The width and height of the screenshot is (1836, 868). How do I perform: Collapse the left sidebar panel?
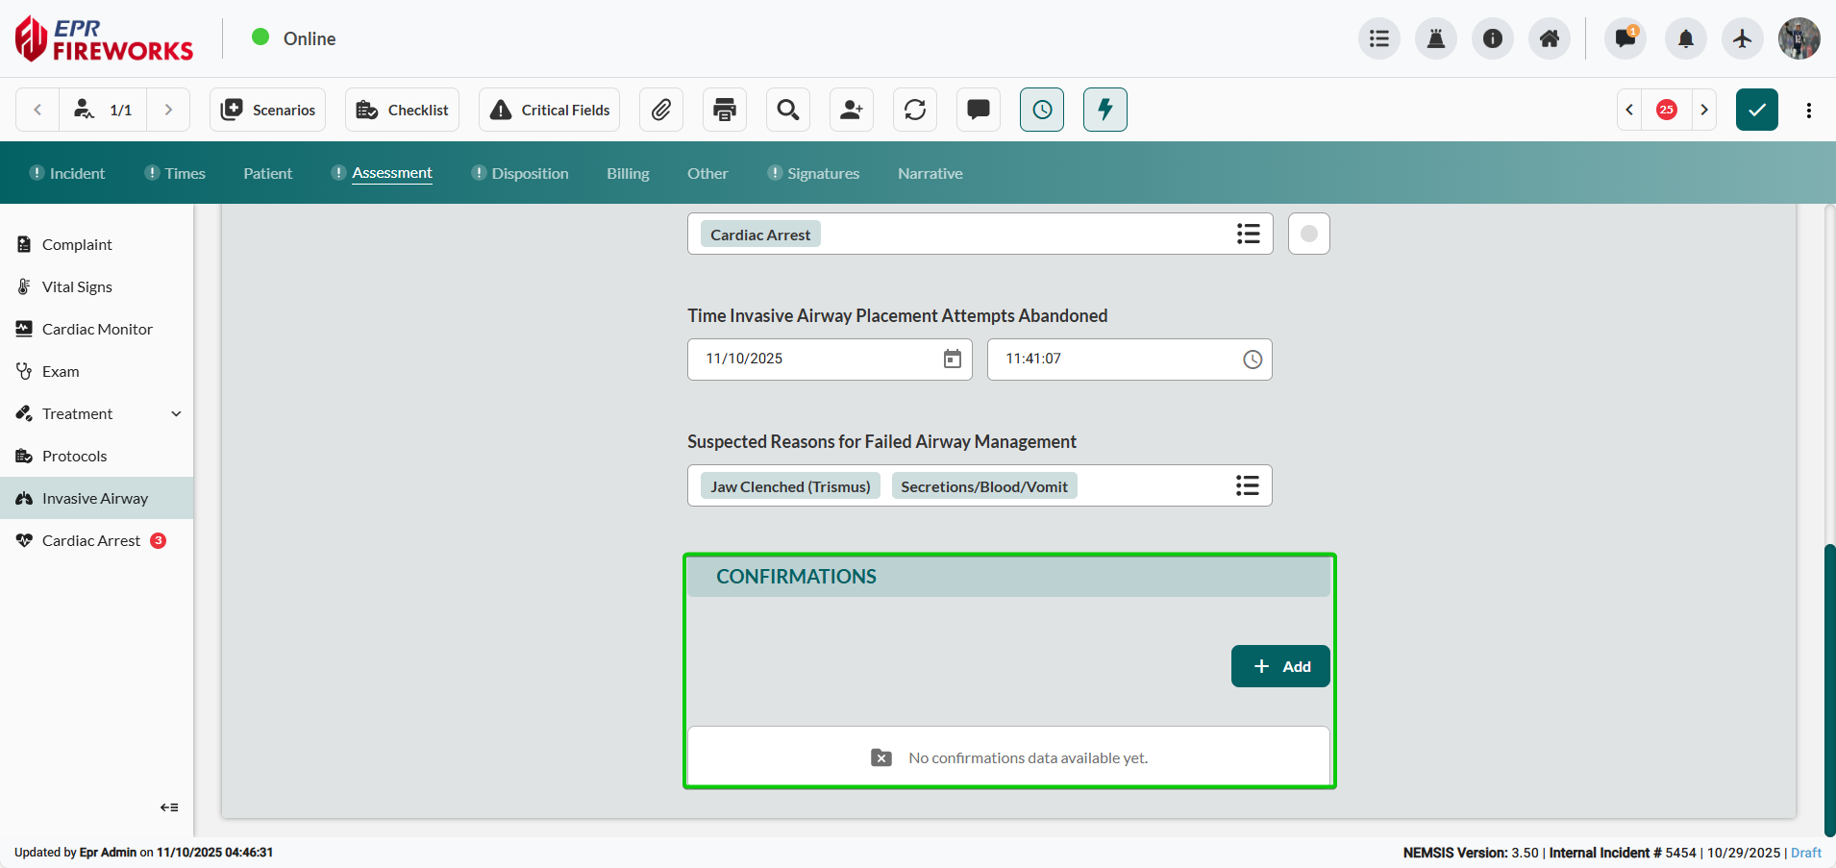coord(169,807)
